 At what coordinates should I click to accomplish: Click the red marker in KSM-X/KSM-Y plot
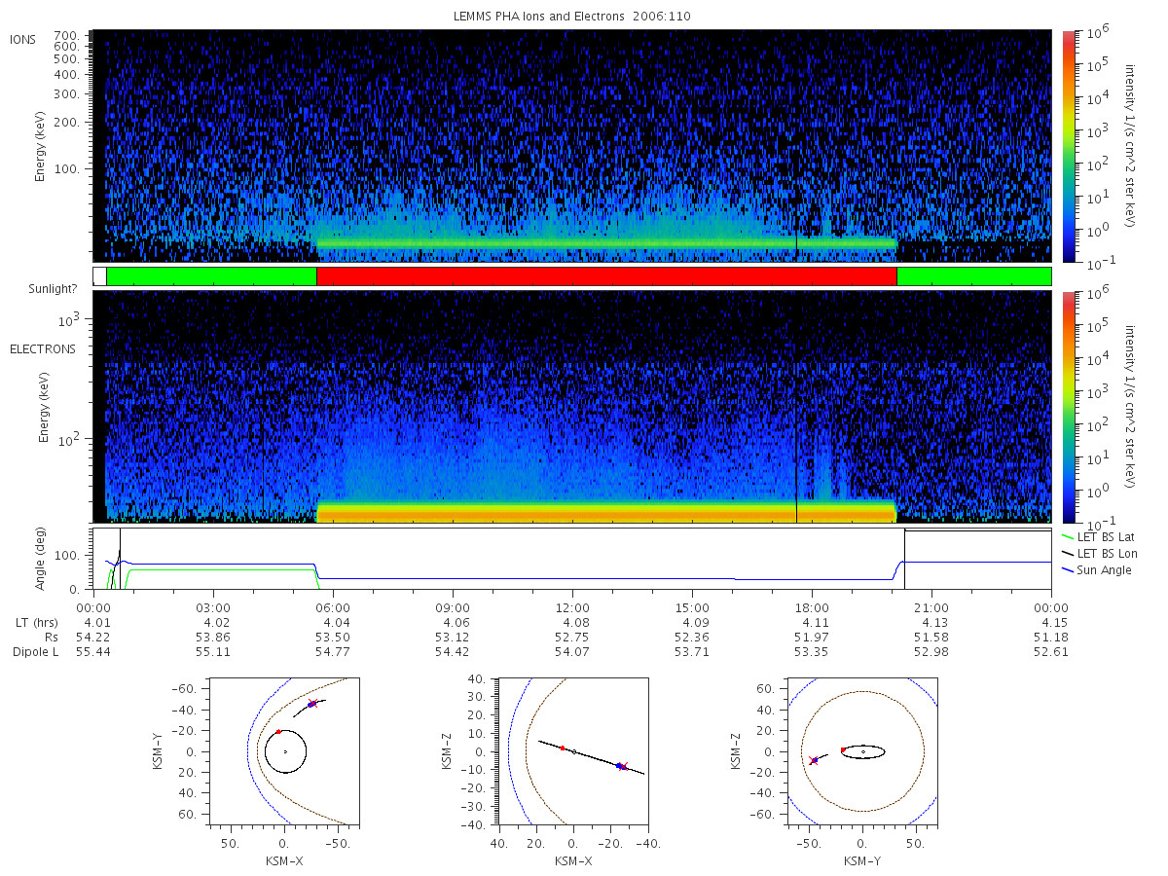point(278,731)
